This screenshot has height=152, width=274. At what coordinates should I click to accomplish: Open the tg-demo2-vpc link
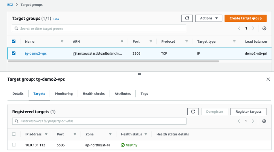(36, 53)
